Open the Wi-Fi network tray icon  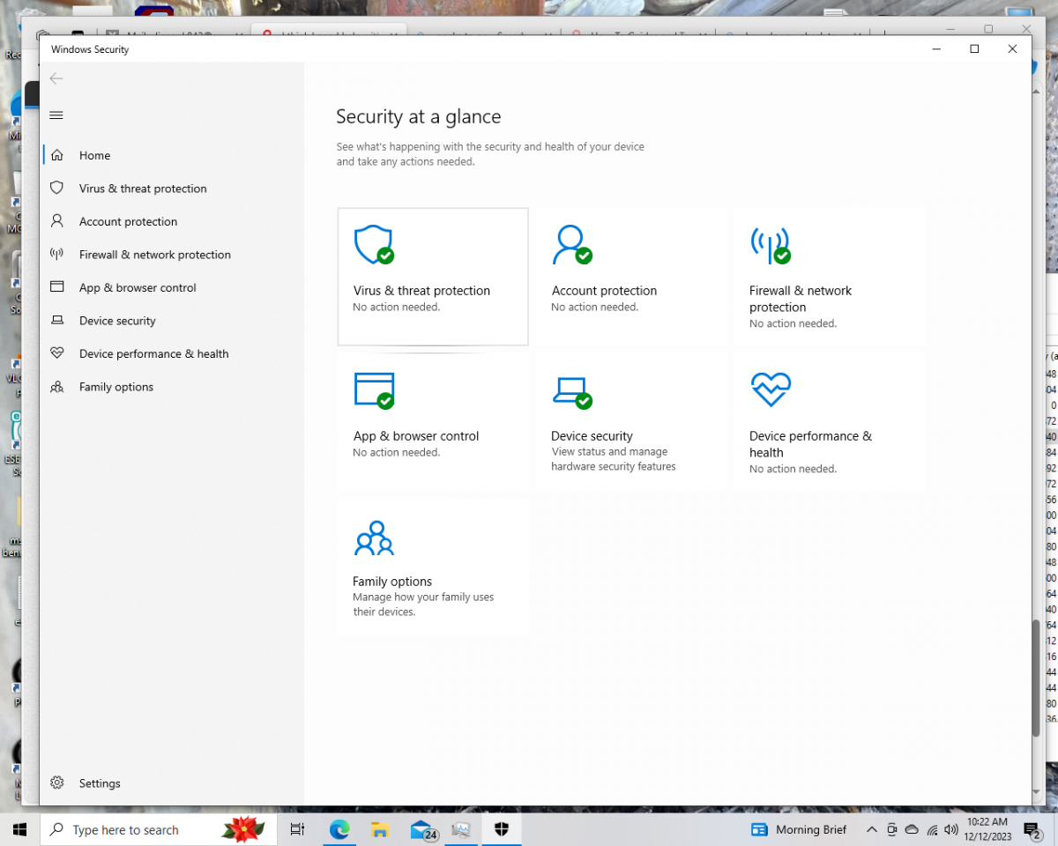click(932, 829)
